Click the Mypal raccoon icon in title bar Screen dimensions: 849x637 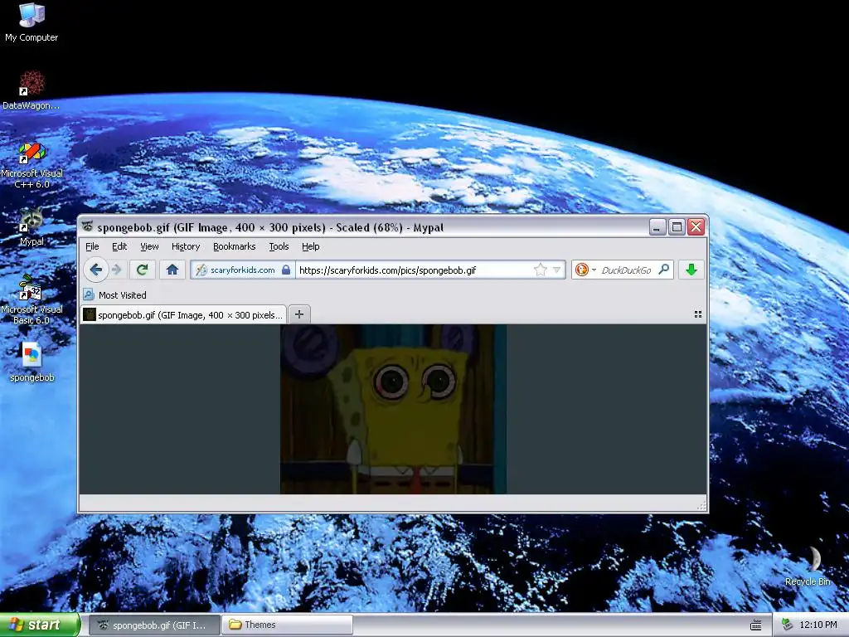[88, 226]
